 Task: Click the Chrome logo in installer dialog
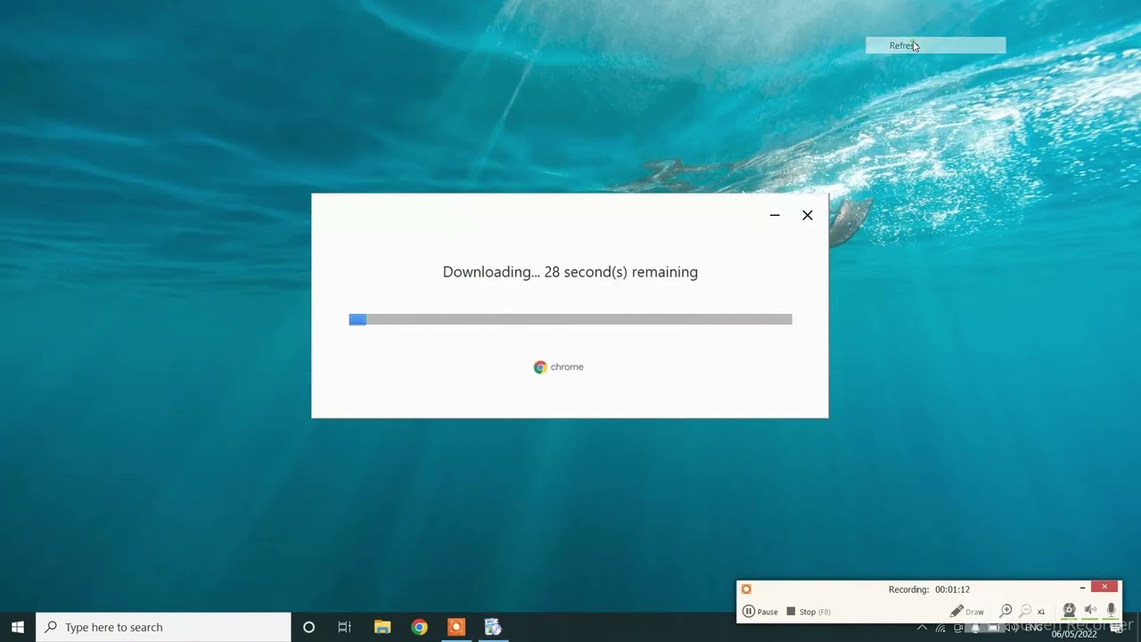pyautogui.click(x=540, y=367)
